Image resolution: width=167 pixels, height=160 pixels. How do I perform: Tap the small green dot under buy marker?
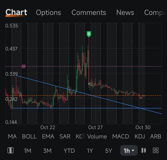tap(89, 84)
